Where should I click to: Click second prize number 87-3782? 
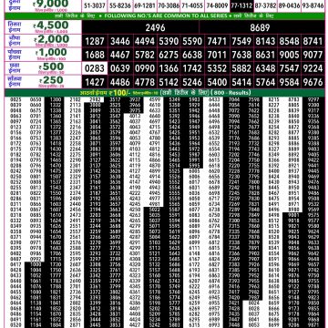click(266, 5)
